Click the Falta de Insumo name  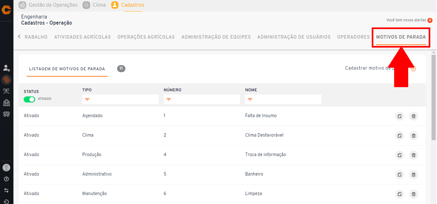point(261,116)
